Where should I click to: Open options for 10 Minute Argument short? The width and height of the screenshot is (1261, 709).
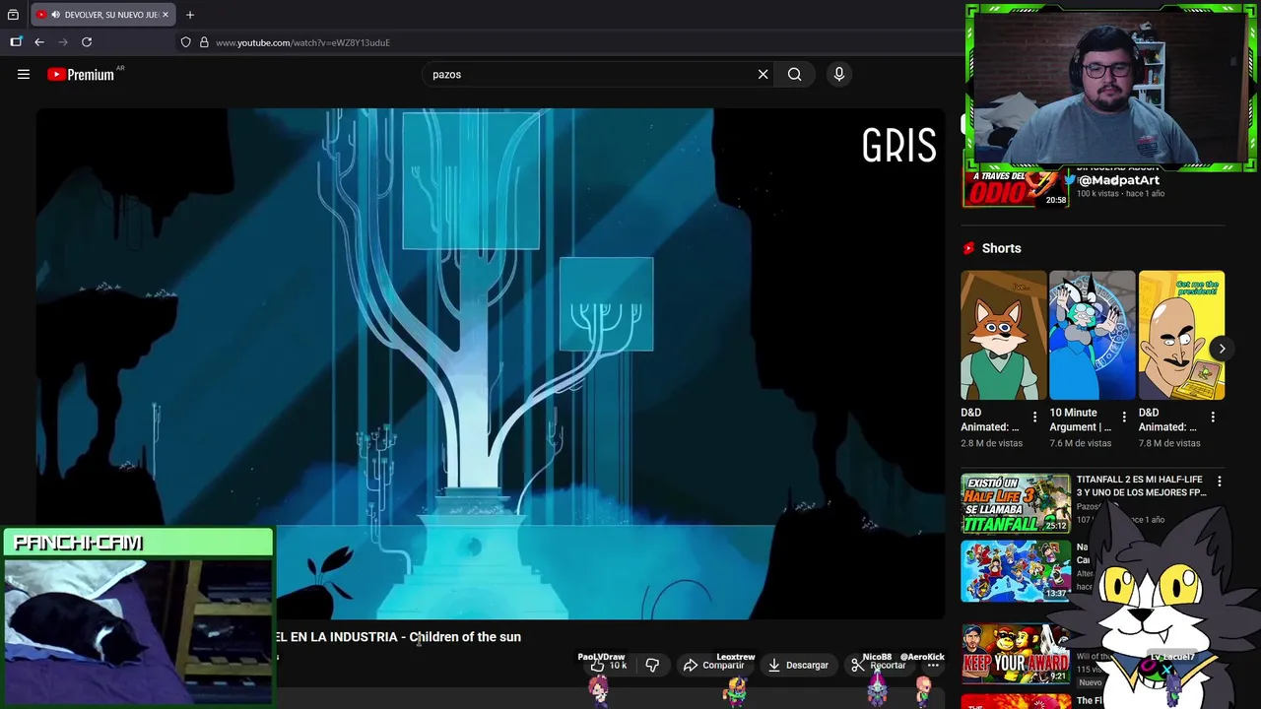click(x=1124, y=418)
